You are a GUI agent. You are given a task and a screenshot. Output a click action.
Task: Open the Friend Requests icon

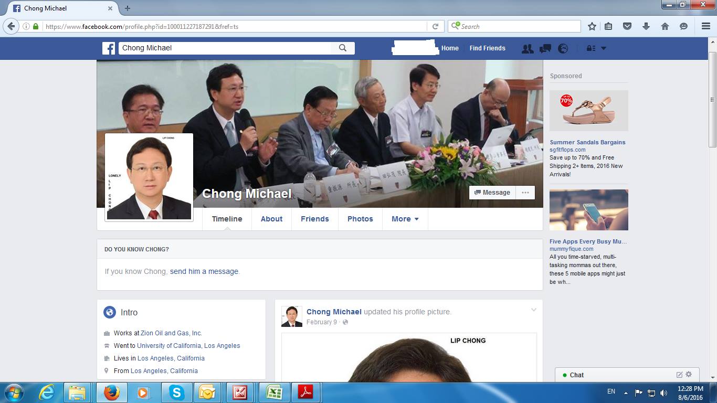point(528,48)
